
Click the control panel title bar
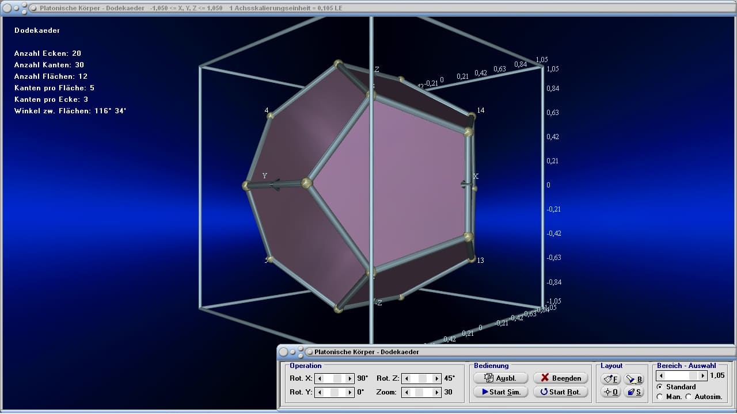point(507,351)
